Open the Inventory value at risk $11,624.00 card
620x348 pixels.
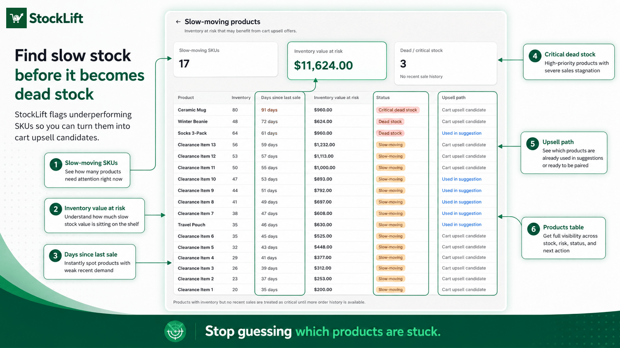337,61
